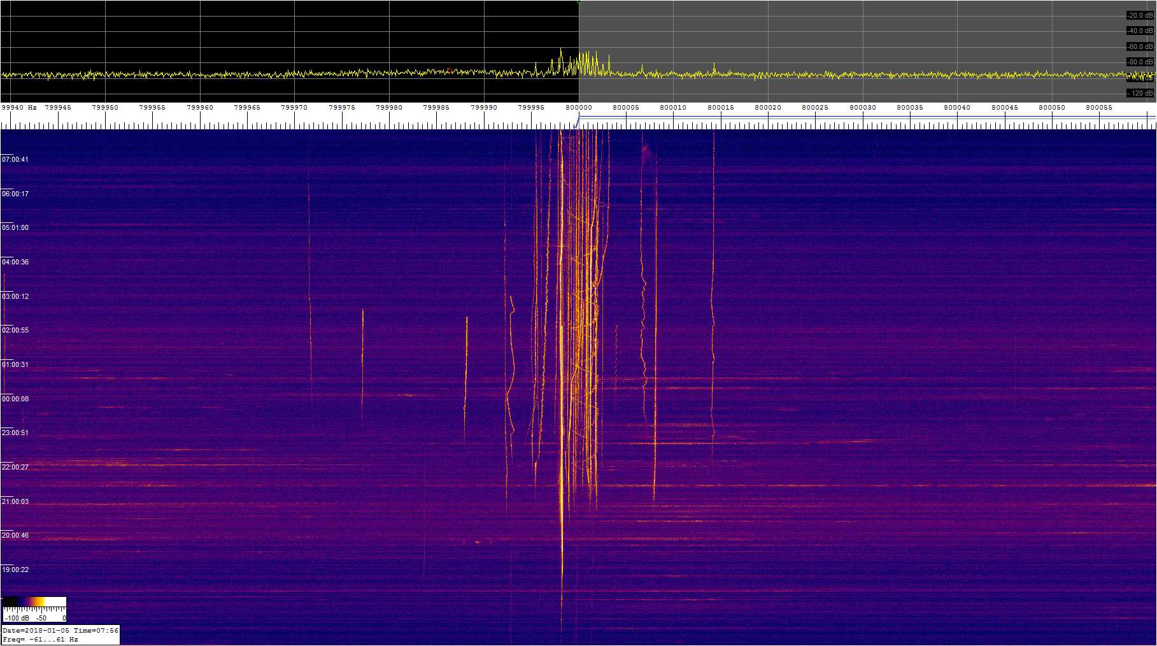Click the -40.0 dB amplitude label
The image size is (1157, 646).
tap(1140, 31)
